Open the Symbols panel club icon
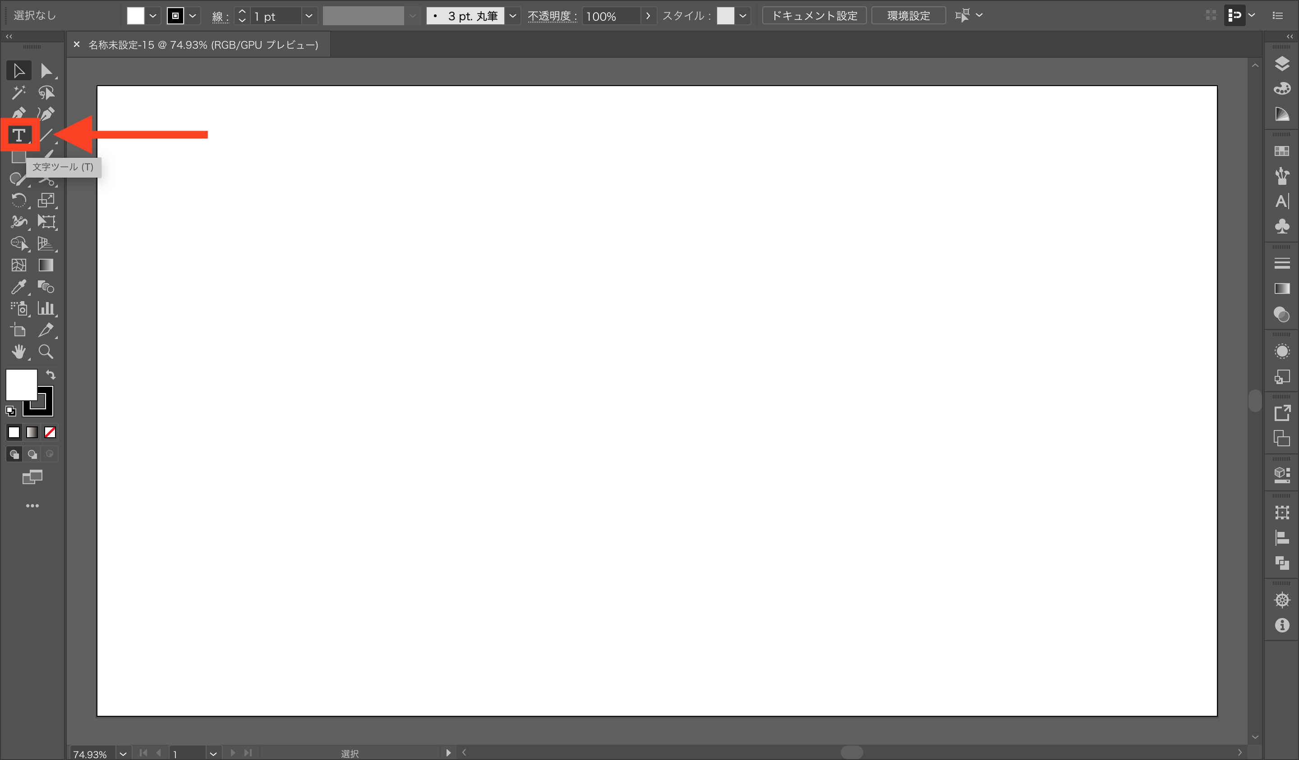Image resolution: width=1299 pixels, height=760 pixels. coord(1281,226)
